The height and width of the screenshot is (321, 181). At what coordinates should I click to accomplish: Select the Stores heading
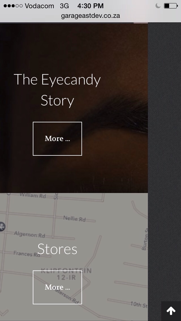point(57,249)
